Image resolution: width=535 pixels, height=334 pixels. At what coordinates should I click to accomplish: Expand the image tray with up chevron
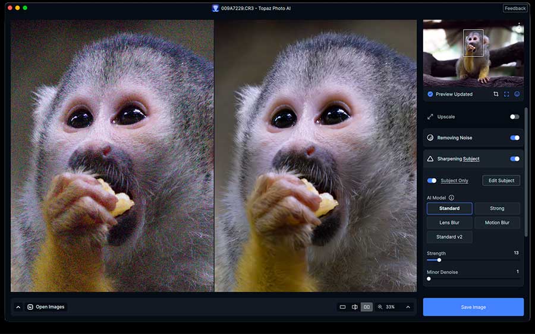pyautogui.click(x=18, y=307)
